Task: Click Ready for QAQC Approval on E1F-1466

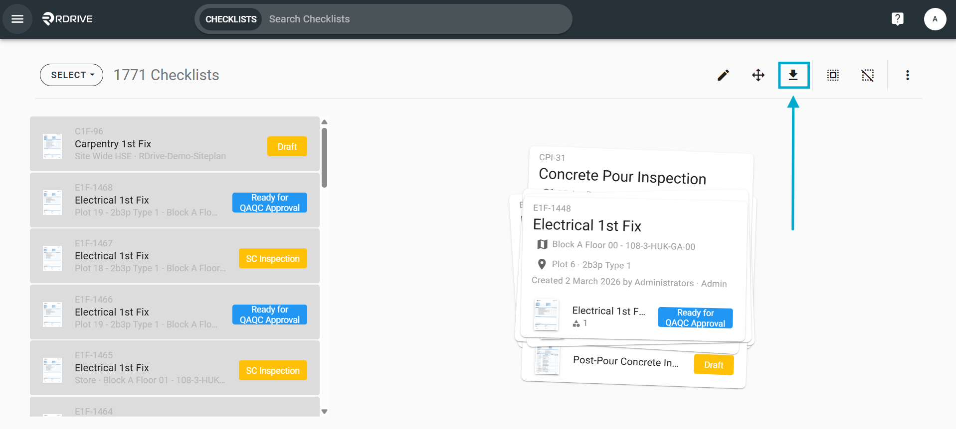Action: (x=270, y=315)
